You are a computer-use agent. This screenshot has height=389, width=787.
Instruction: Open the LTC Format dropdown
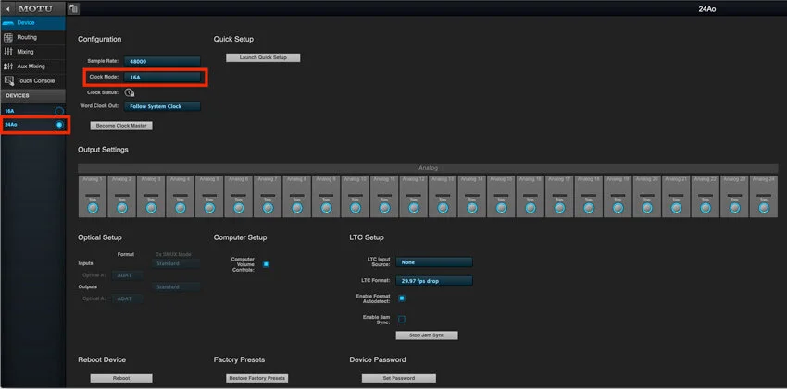pyautogui.click(x=434, y=282)
